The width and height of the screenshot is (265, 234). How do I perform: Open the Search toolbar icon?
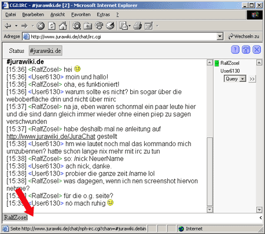(77, 26)
